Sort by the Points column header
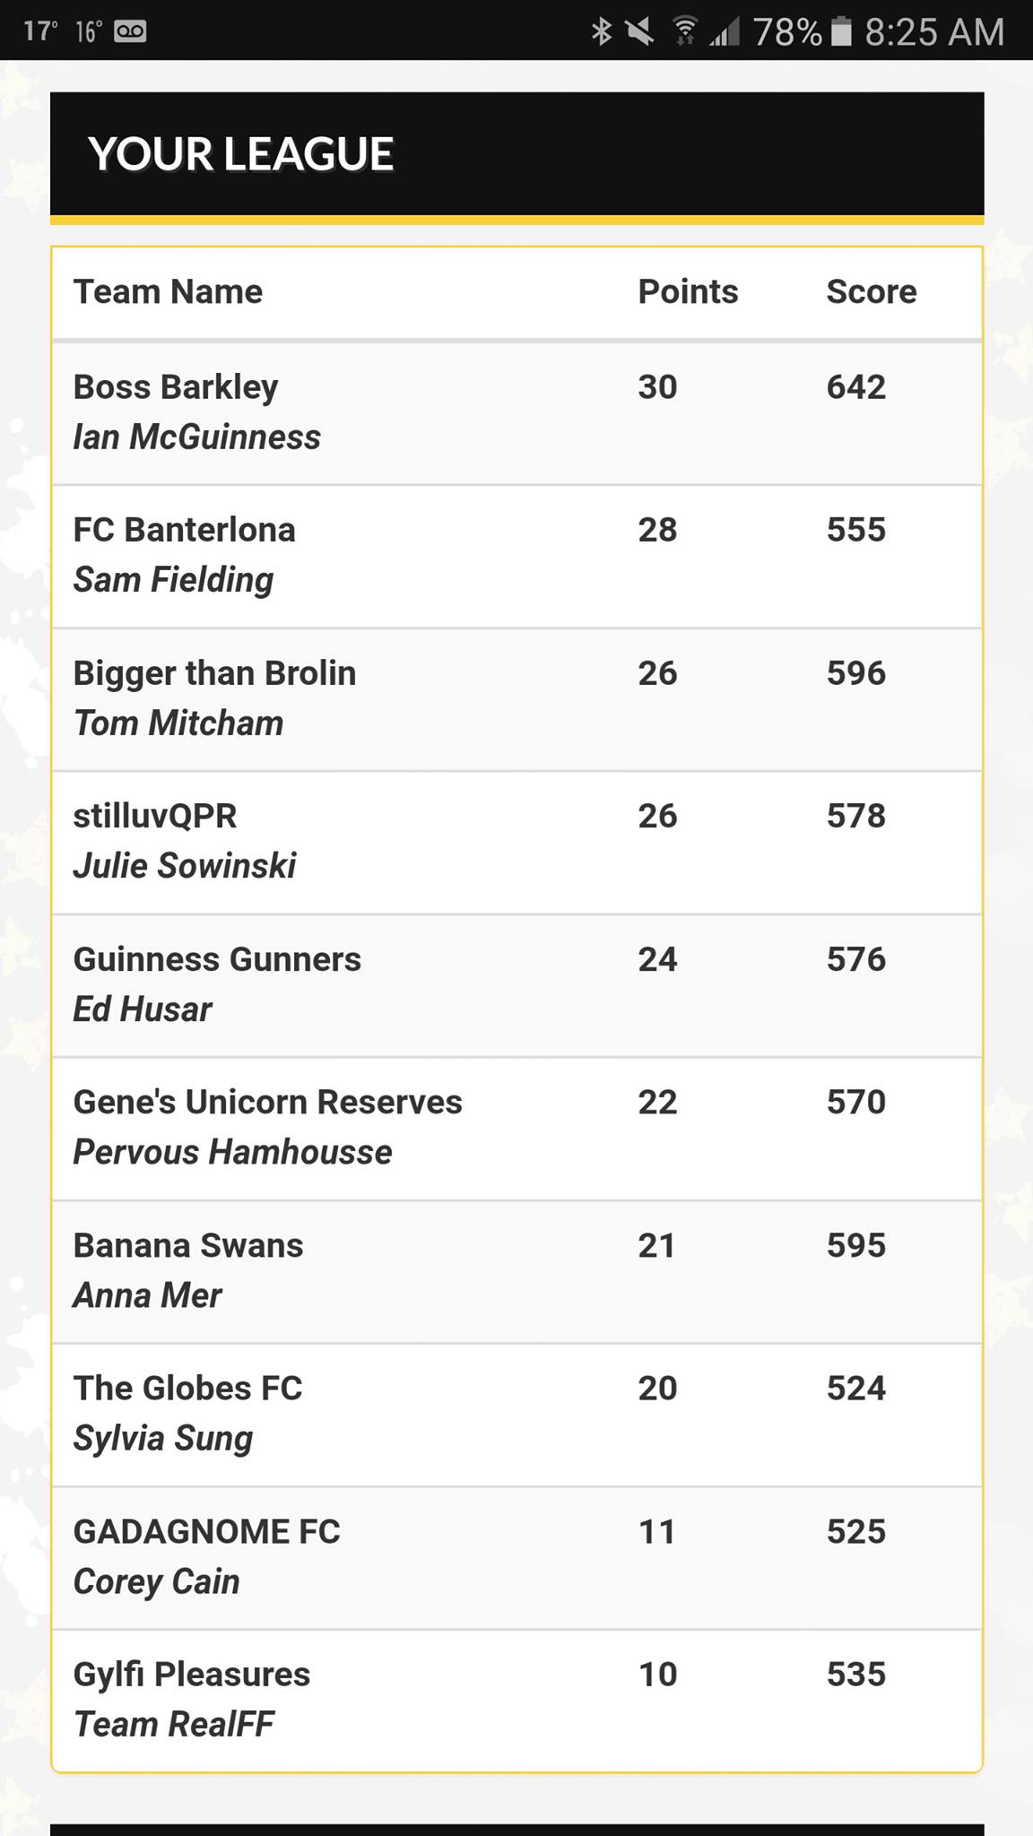The height and width of the screenshot is (1836, 1033). pos(688,292)
